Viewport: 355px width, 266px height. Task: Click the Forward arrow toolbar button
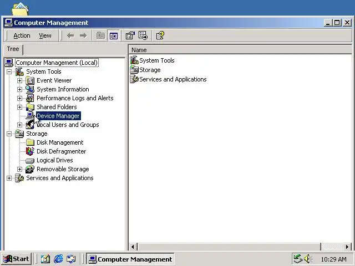[83, 35]
